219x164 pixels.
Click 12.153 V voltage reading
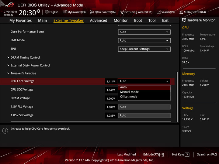[187, 119]
